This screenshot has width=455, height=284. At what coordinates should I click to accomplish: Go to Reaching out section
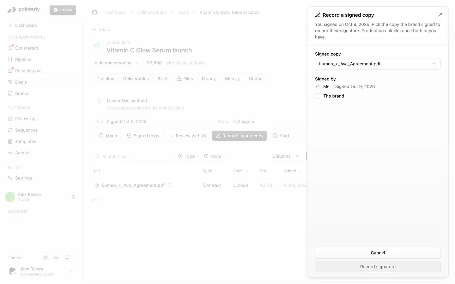[x=41, y=71]
